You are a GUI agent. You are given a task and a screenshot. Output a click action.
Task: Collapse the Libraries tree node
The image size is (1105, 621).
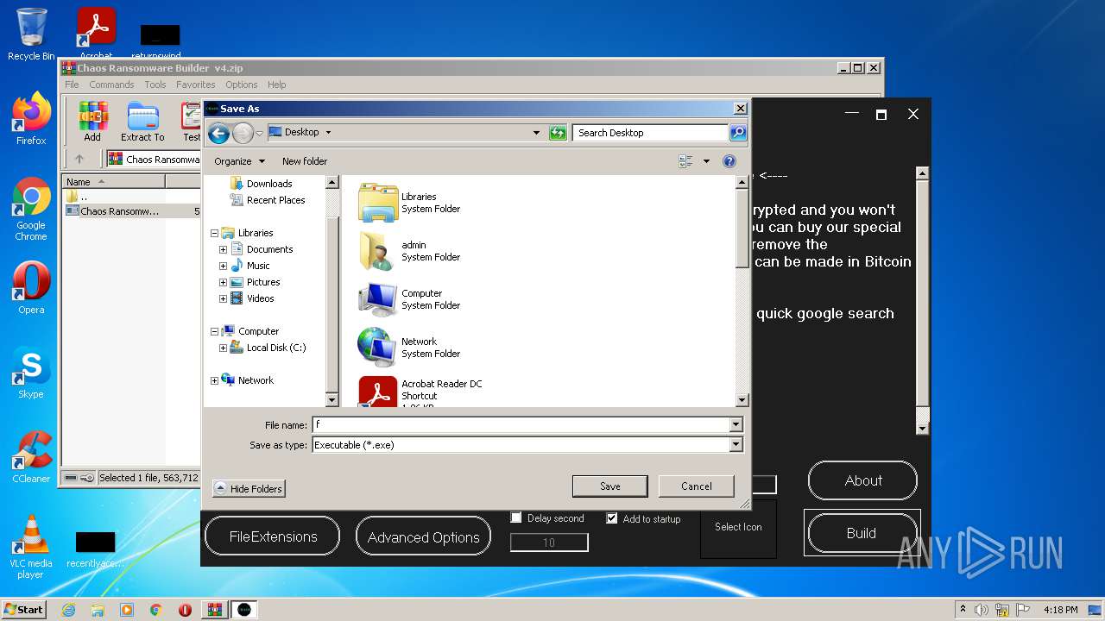coord(215,233)
